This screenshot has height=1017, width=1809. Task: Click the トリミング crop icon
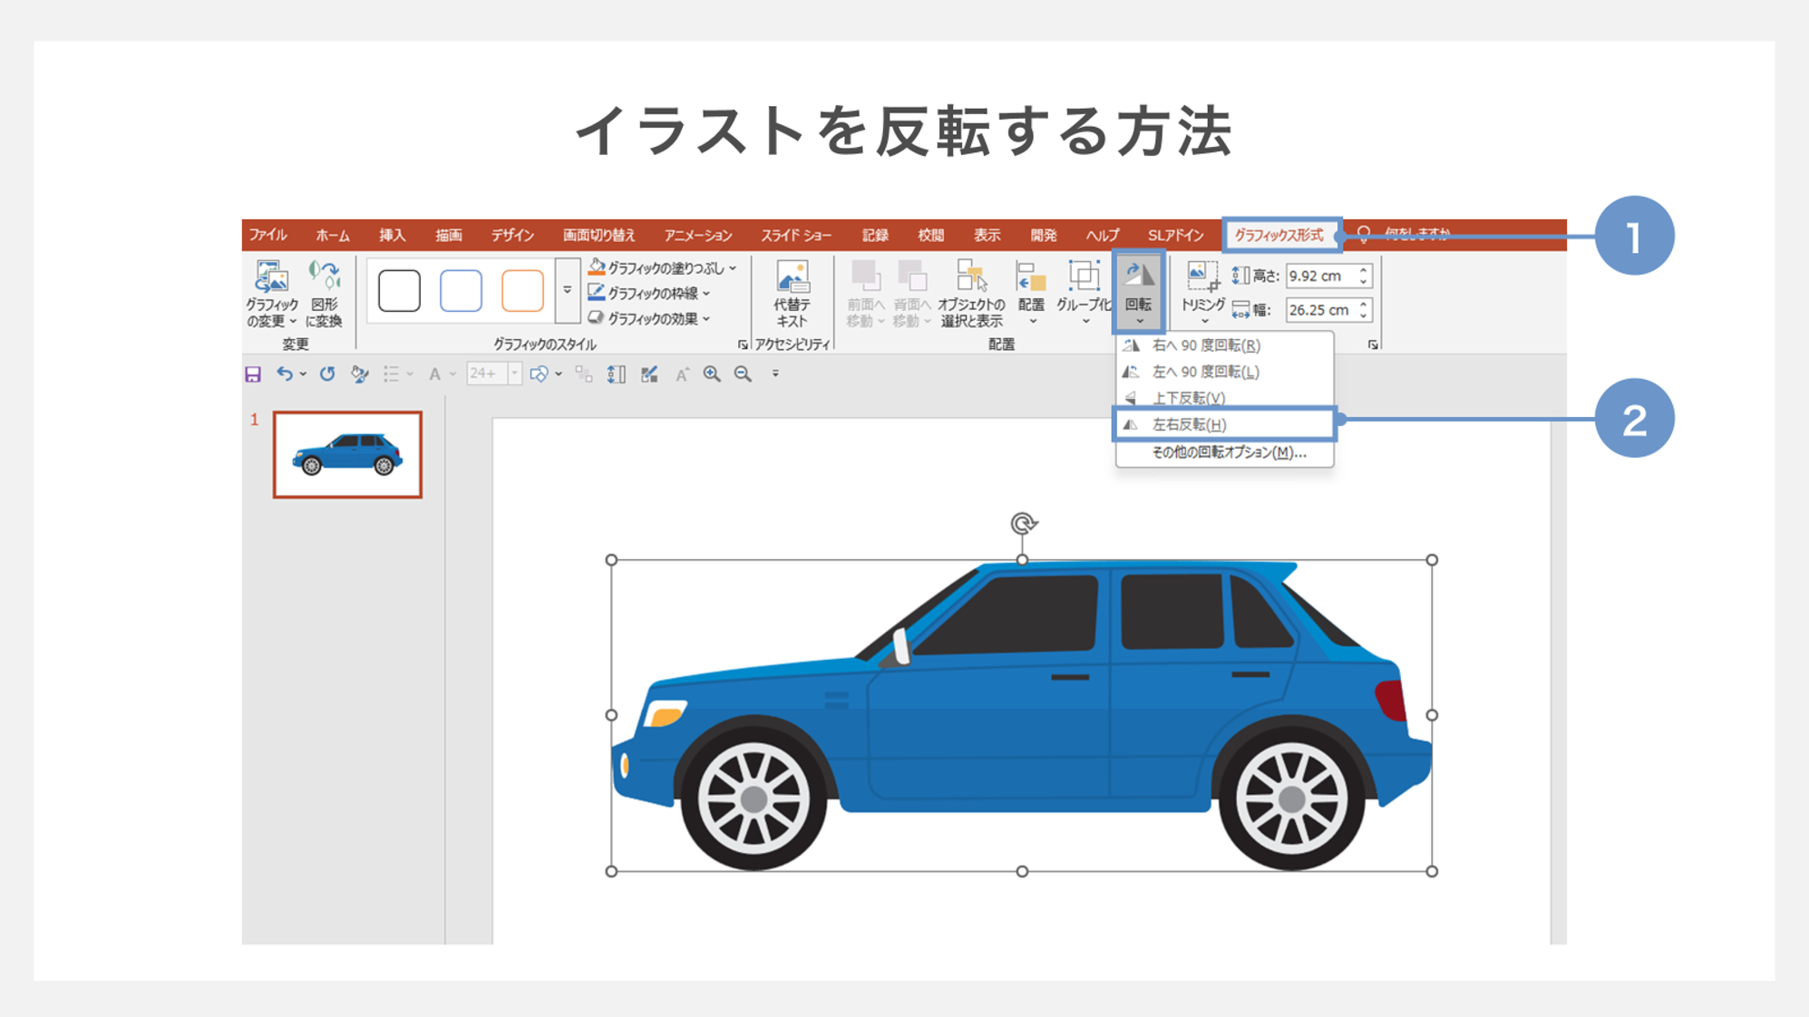point(1203,276)
